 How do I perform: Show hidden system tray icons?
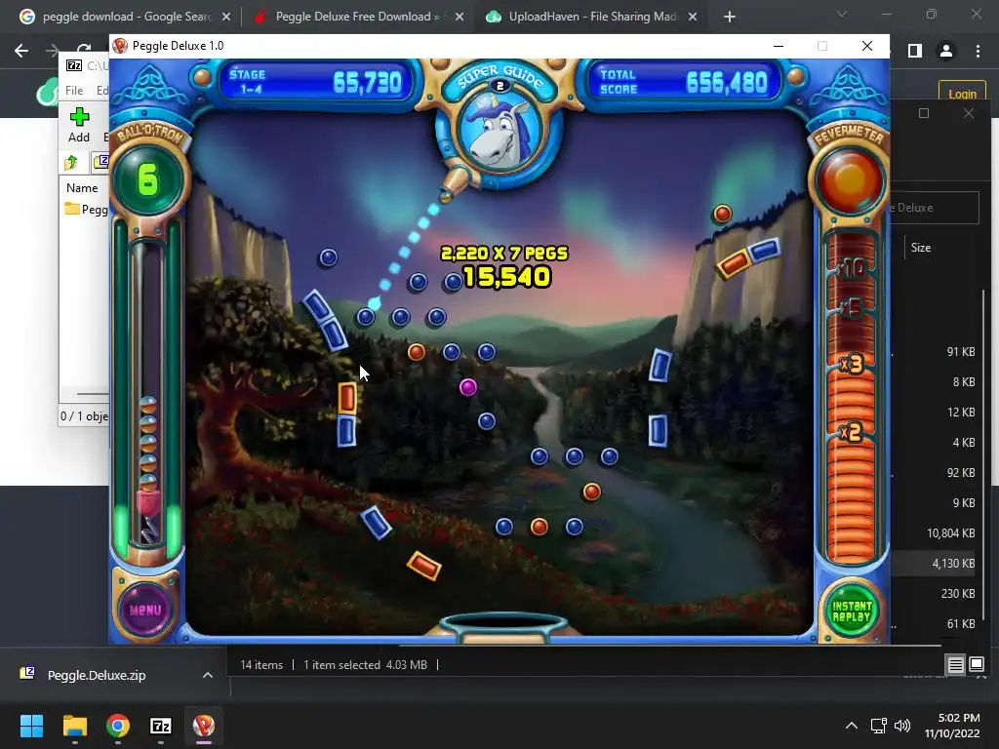(851, 726)
